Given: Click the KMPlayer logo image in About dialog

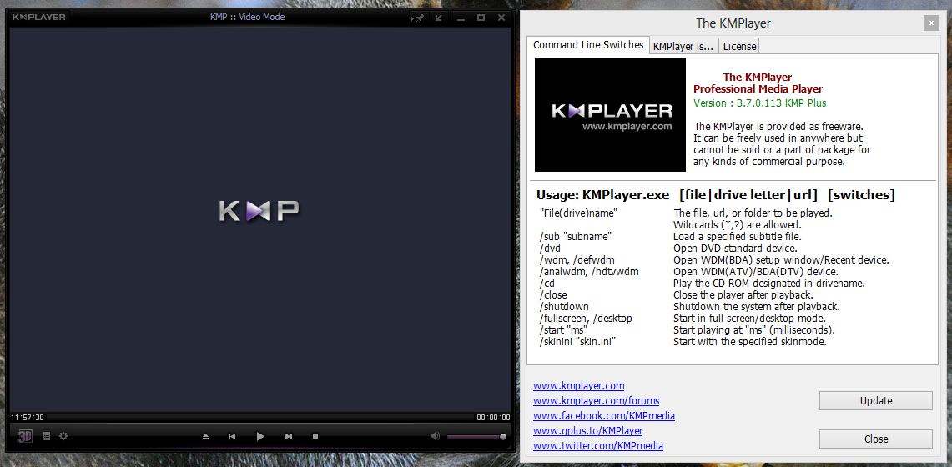Looking at the screenshot, I should [x=610, y=114].
